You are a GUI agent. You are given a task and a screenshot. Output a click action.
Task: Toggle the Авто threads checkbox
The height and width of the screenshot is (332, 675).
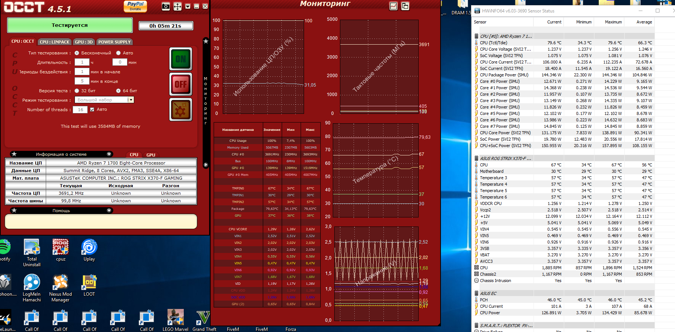pyautogui.click(x=92, y=110)
